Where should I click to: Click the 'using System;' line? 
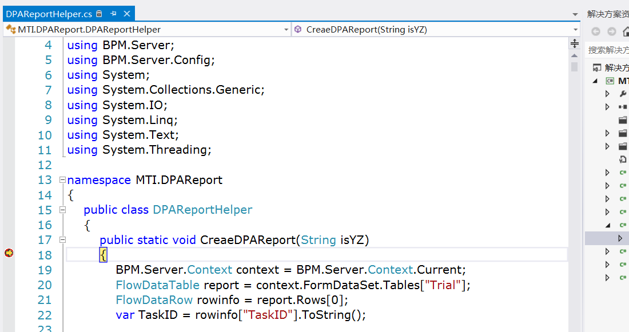[108, 75]
